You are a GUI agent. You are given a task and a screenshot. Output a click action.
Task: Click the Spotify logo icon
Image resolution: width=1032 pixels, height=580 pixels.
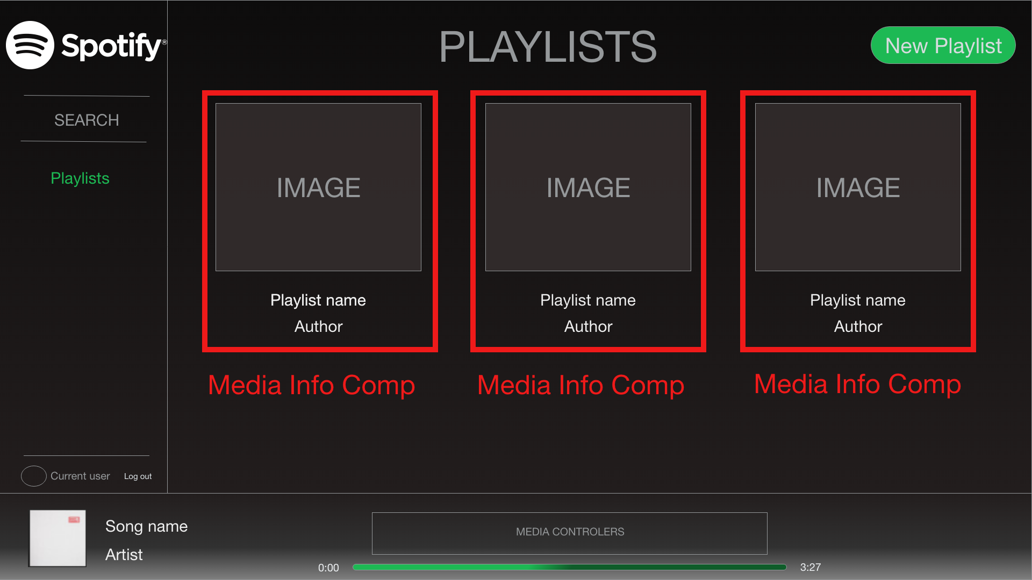(30, 45)
